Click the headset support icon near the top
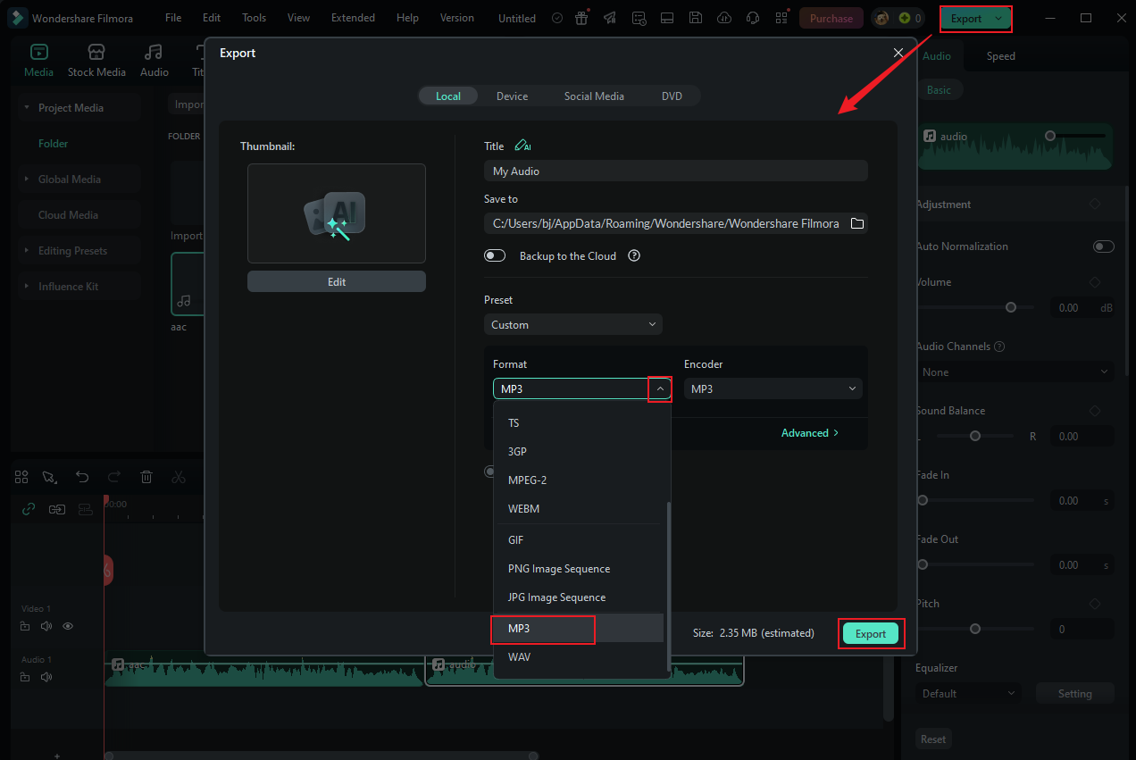This screenshot has height=760, width=1136. [x=753, y=17]
